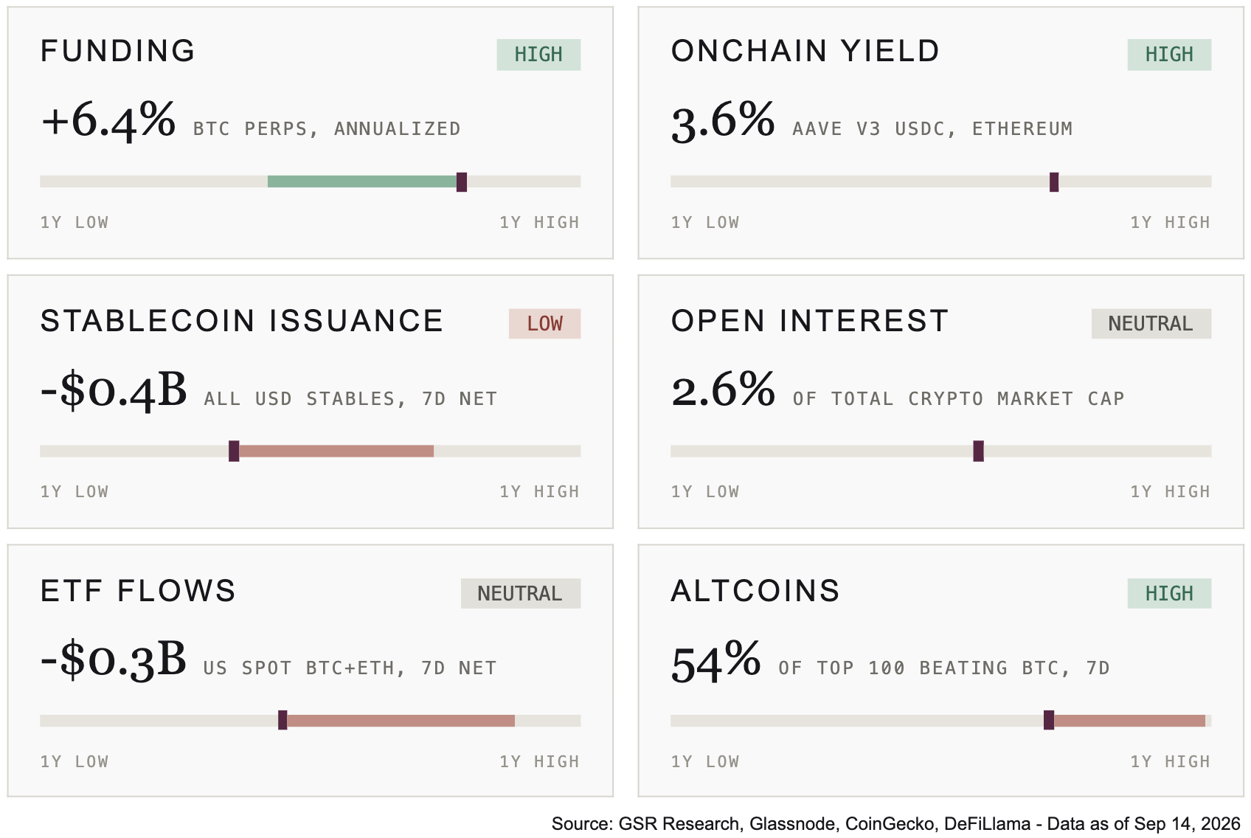Click the Funding slider marker
The height and width of the screenshot is (838, 1251).
pyautogui.click(x=462, y=181)
